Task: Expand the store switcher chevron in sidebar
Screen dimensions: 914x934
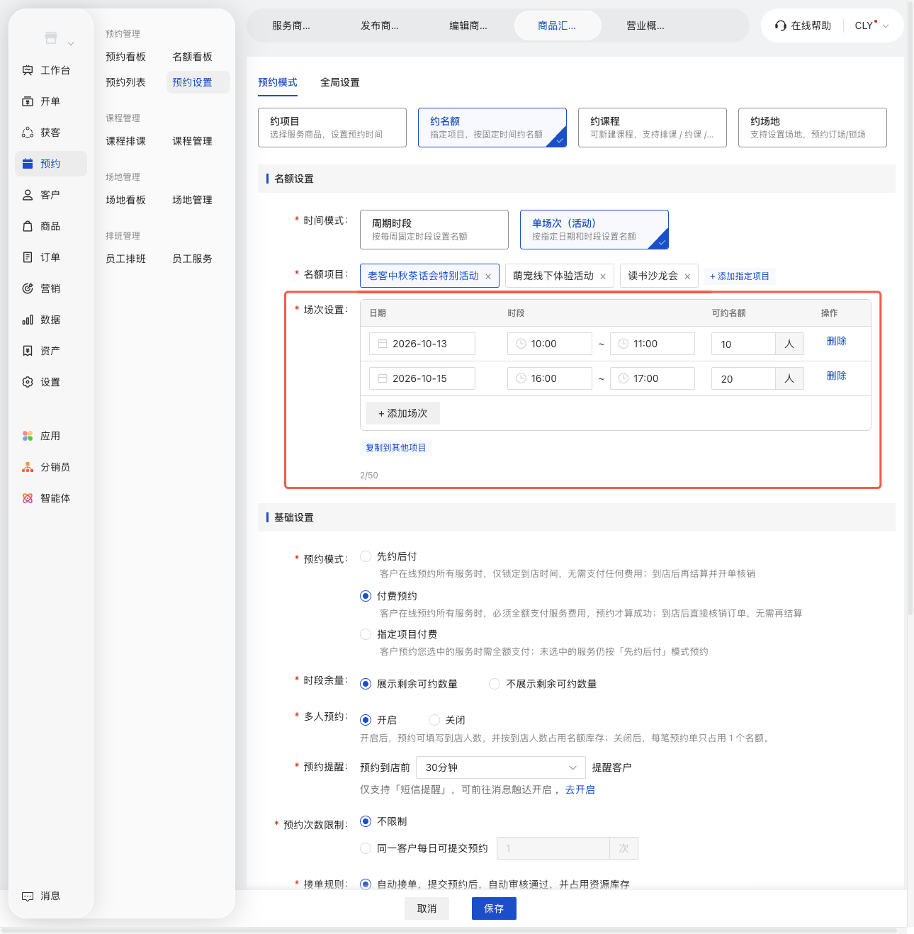Action: click(x=71, y=44)
